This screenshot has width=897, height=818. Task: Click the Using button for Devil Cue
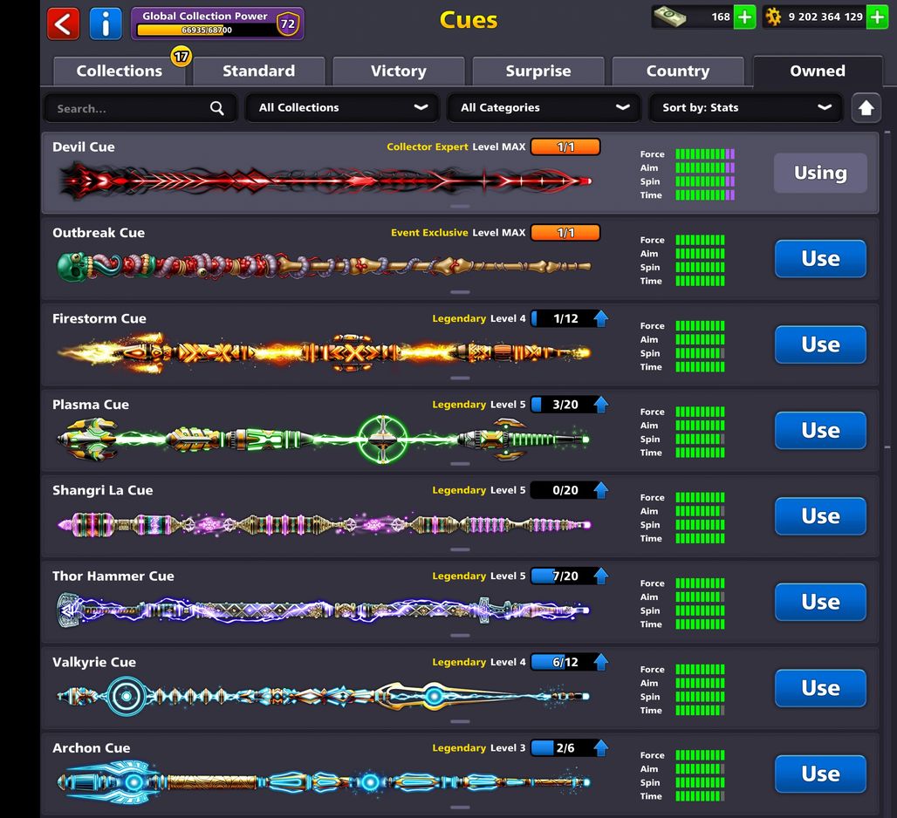[x=820, y=173]
